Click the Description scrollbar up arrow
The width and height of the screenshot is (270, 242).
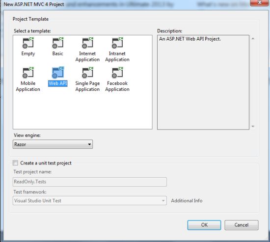[x=253, y=39]
